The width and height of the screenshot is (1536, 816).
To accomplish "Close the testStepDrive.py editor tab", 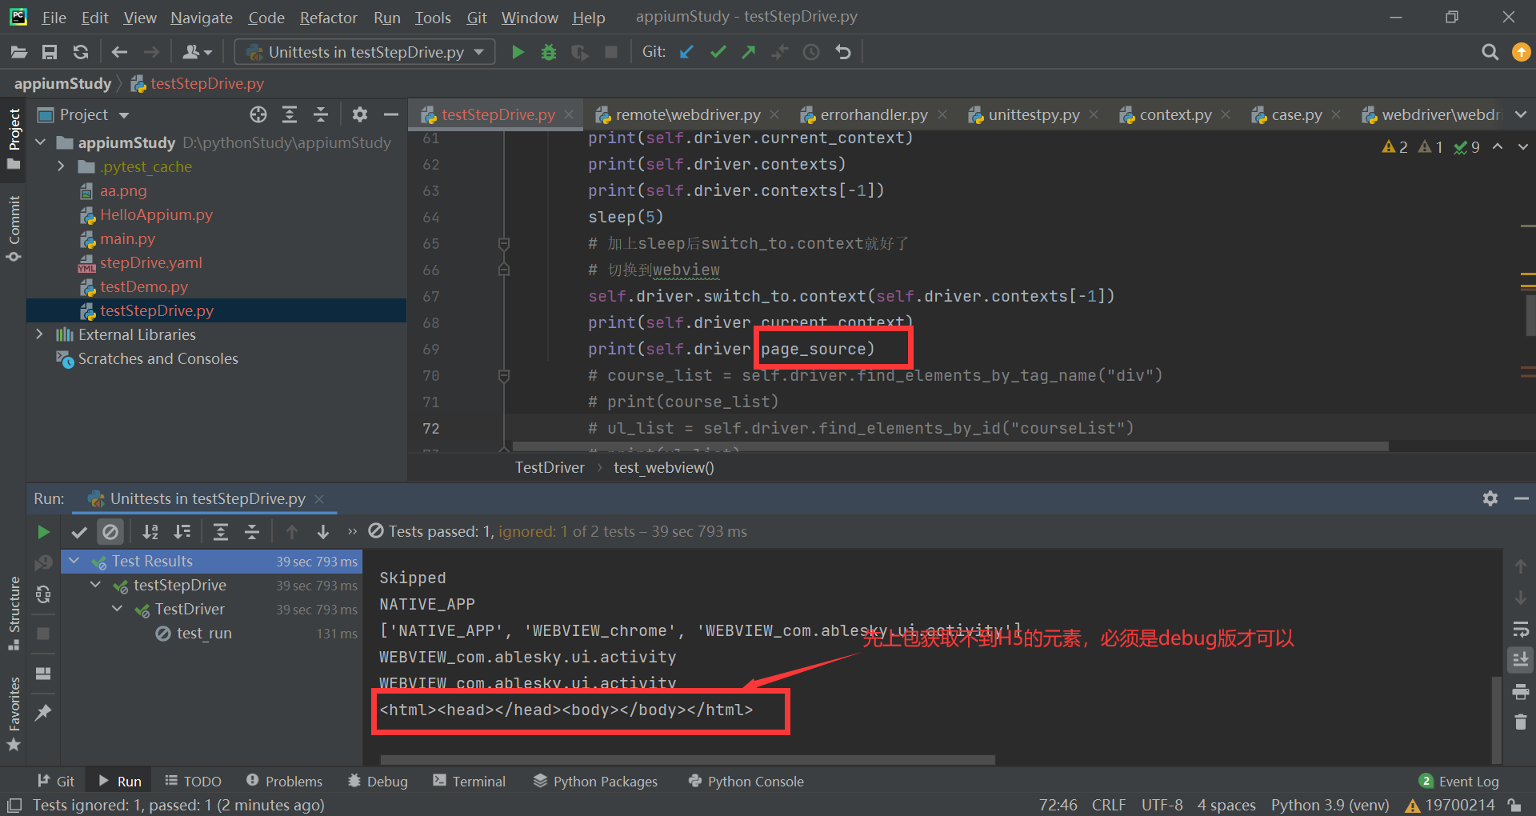I will point(569,114).
